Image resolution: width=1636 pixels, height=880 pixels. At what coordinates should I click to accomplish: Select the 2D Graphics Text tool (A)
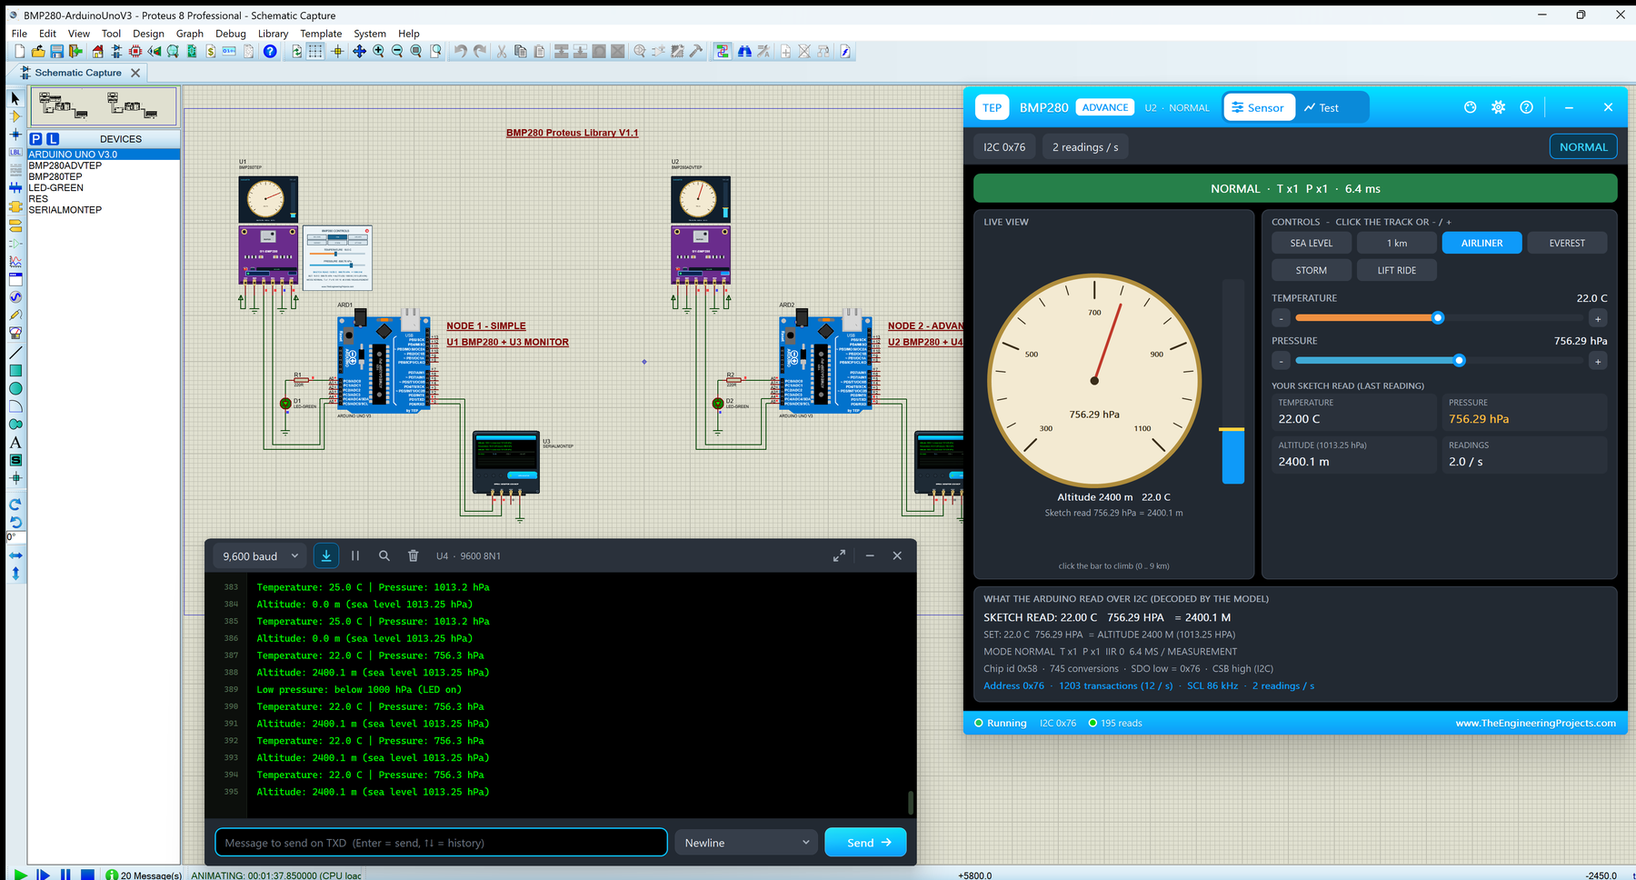[15, 442]
